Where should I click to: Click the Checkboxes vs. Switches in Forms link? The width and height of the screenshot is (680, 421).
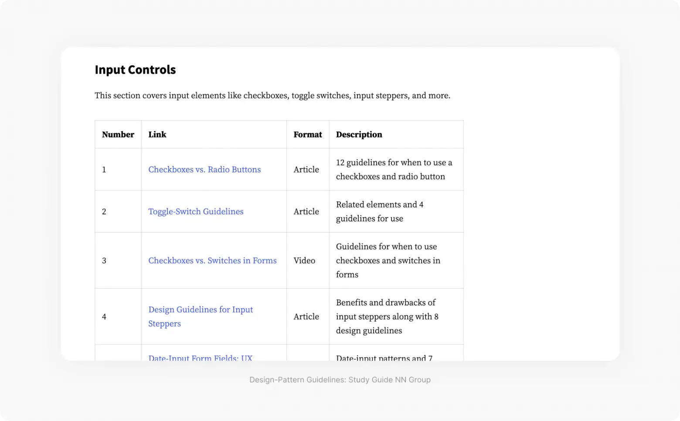point(212,260)
